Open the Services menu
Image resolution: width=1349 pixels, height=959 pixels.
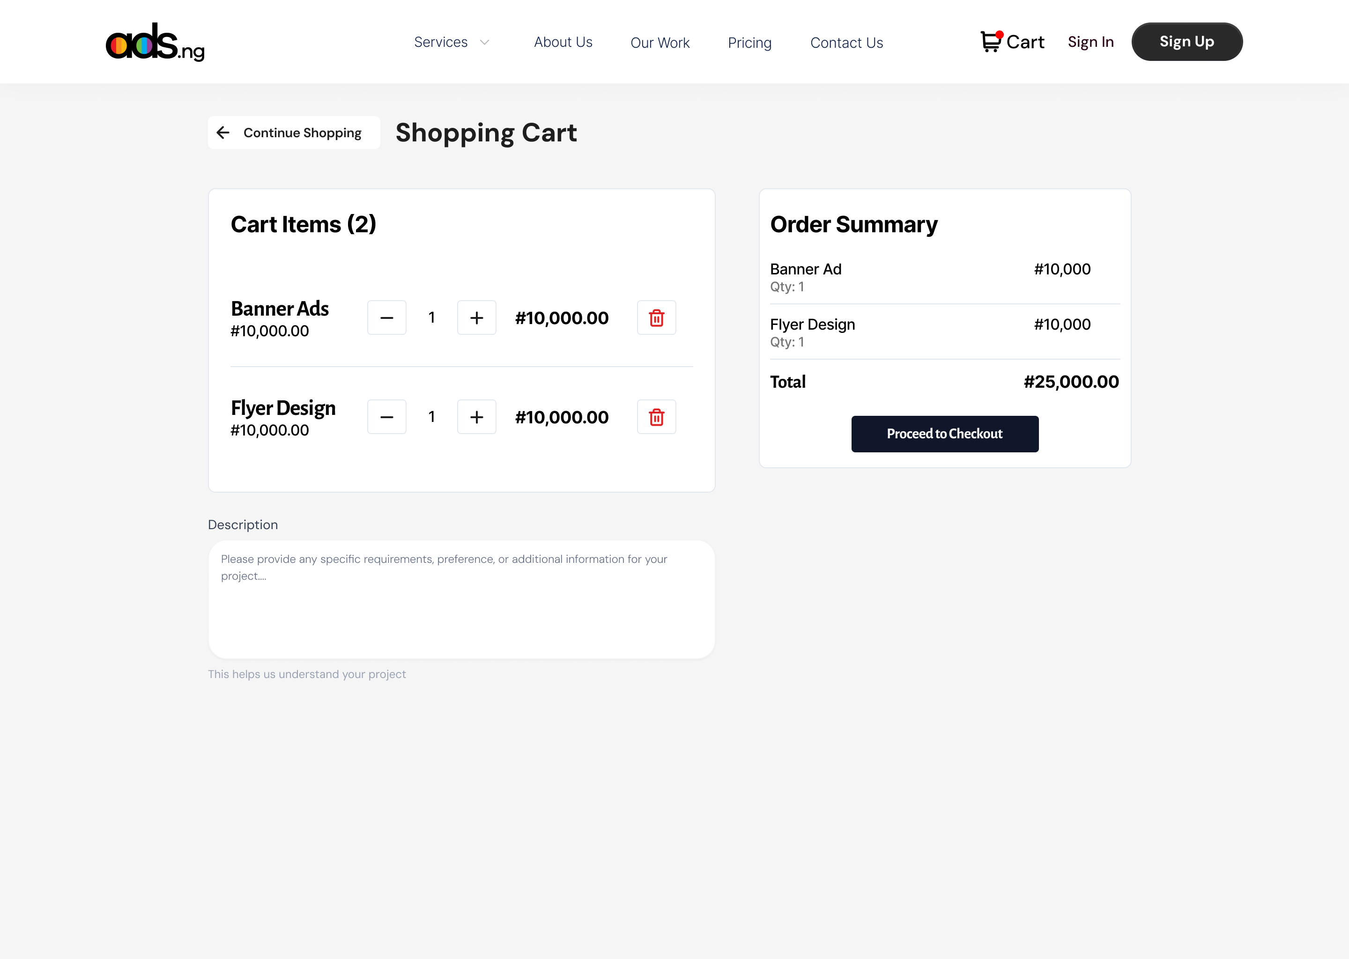pyautogui.click(x=441, y=43)
